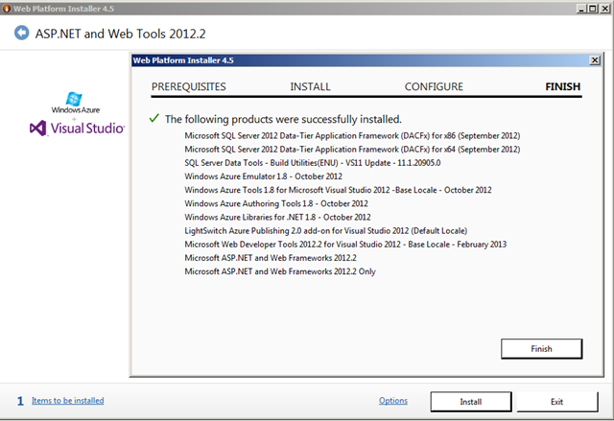The width and height of the screenshot is (614, 421).
Task: Click the green success checkmark icon
Action: [153, 118]
